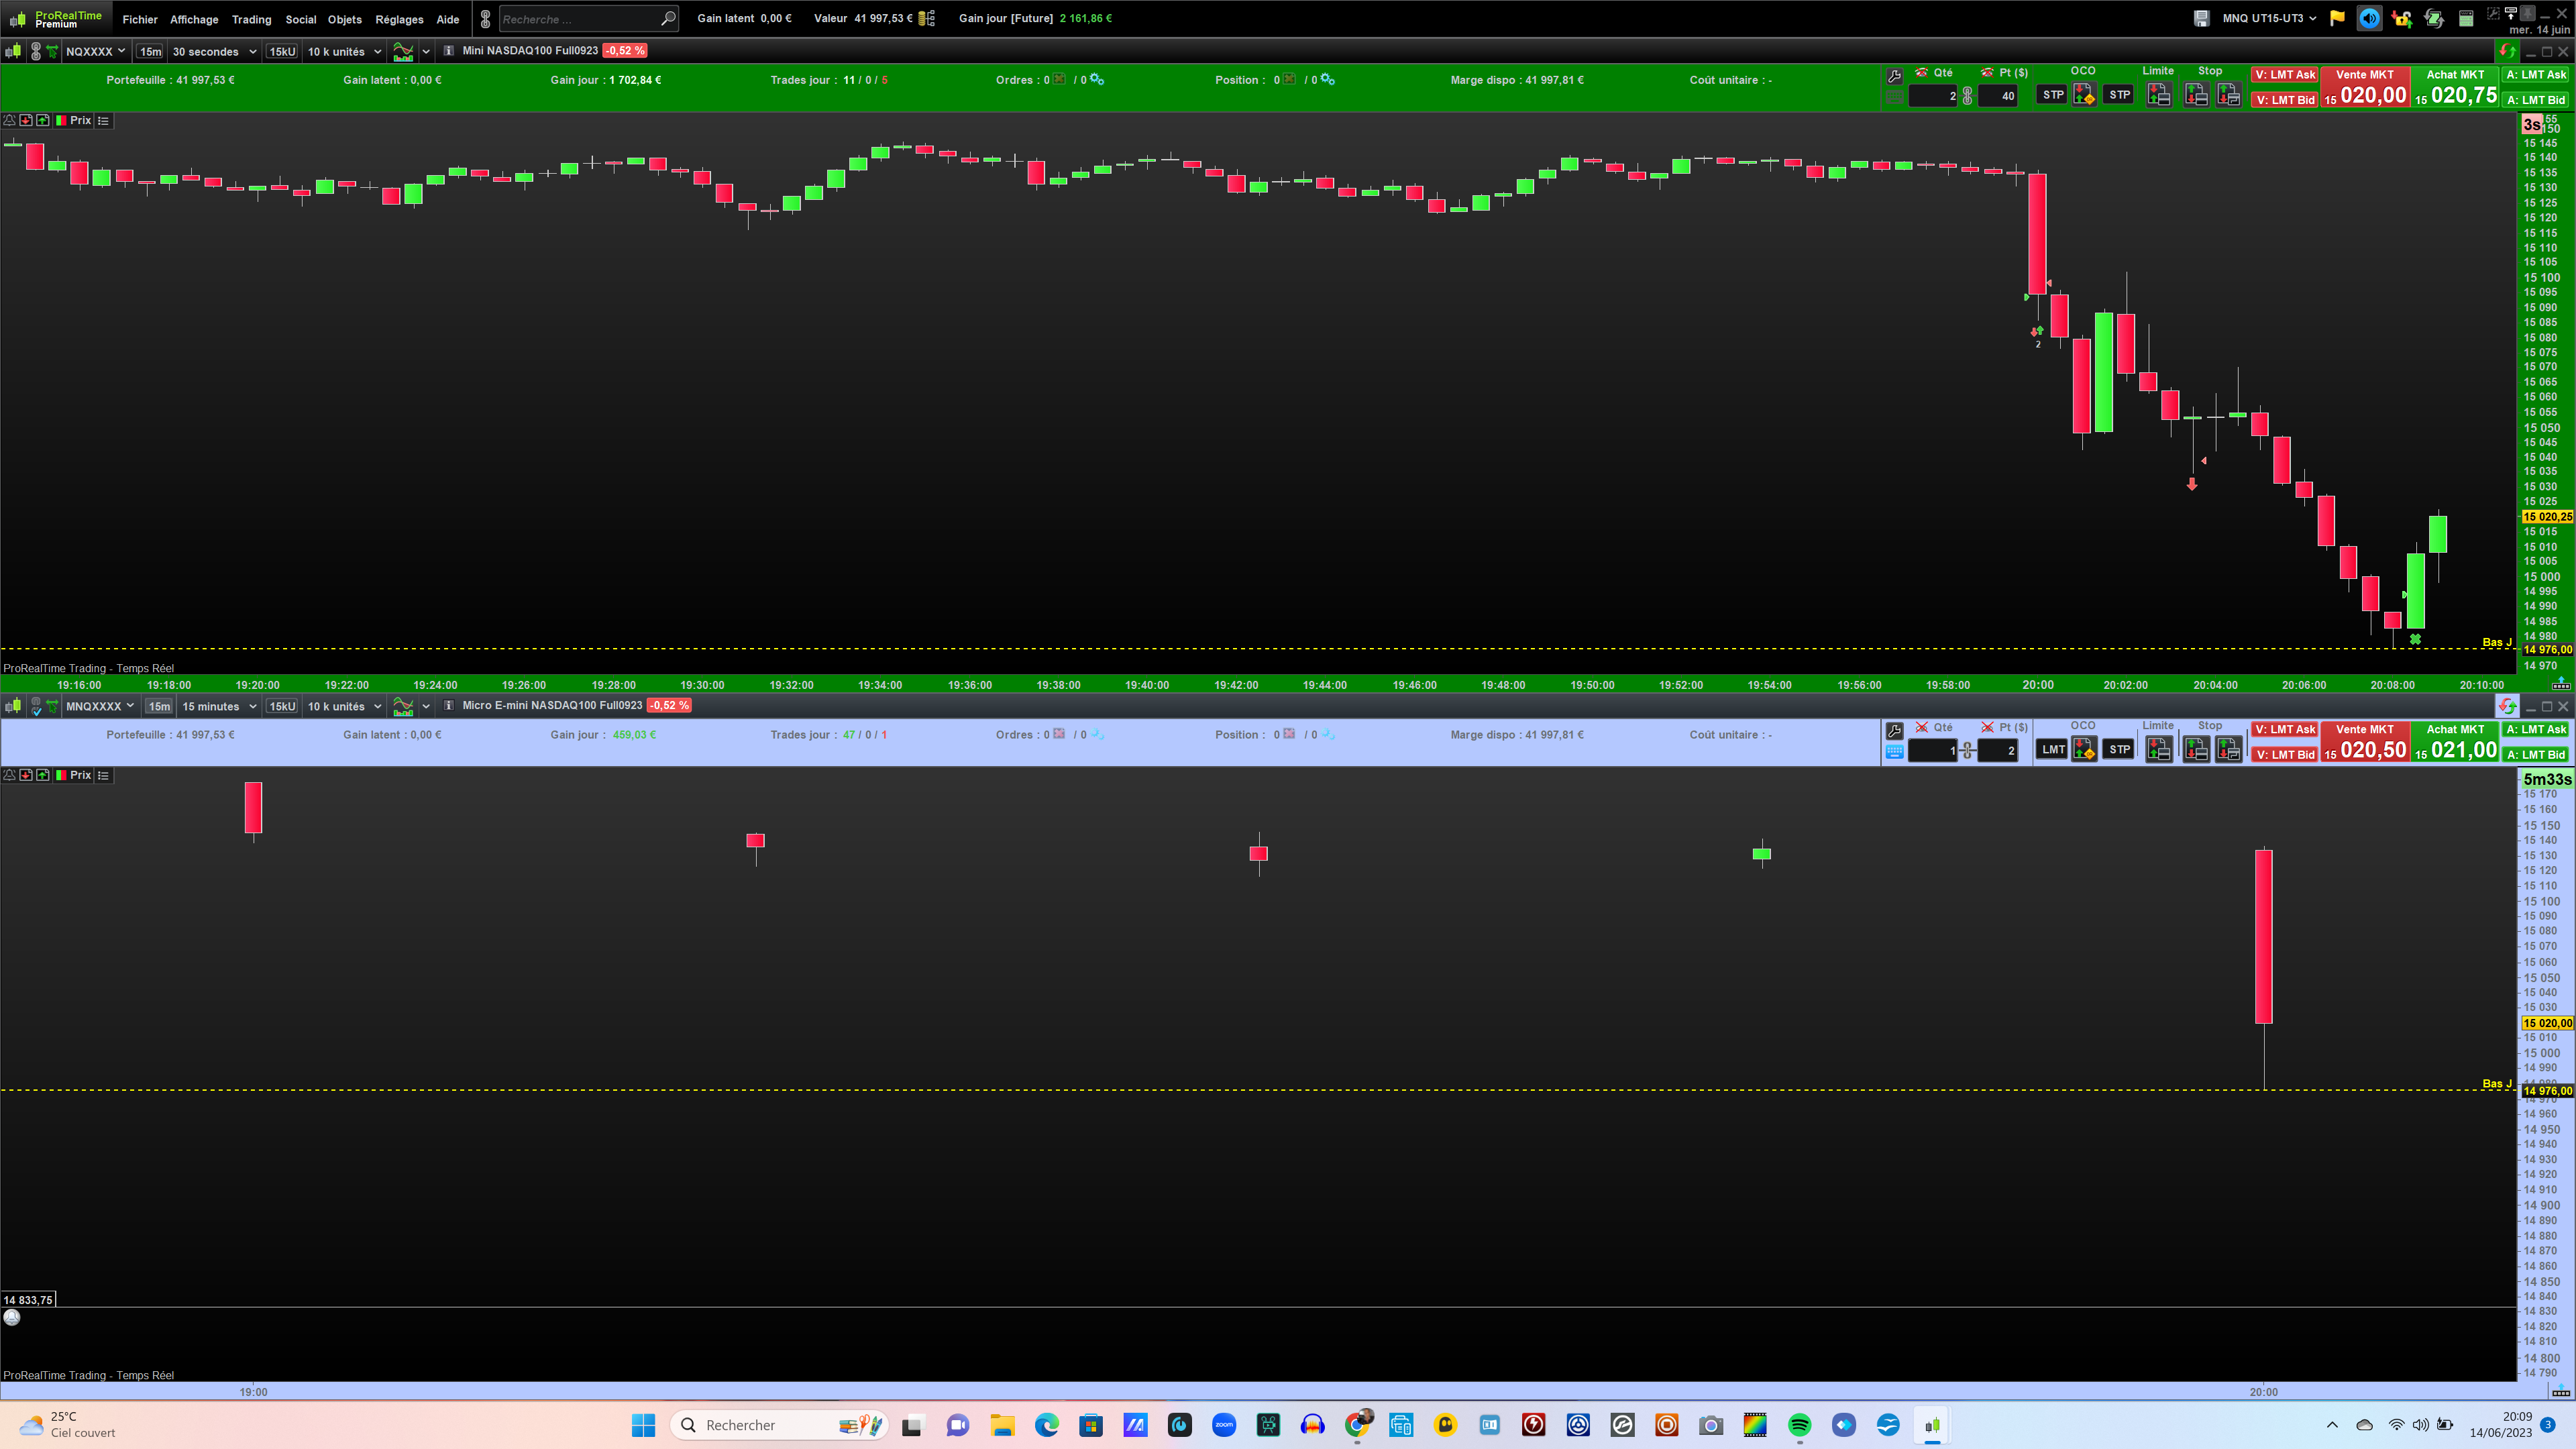Open the indicators icon in NQXXXX chart toolbar

[403, 51]
